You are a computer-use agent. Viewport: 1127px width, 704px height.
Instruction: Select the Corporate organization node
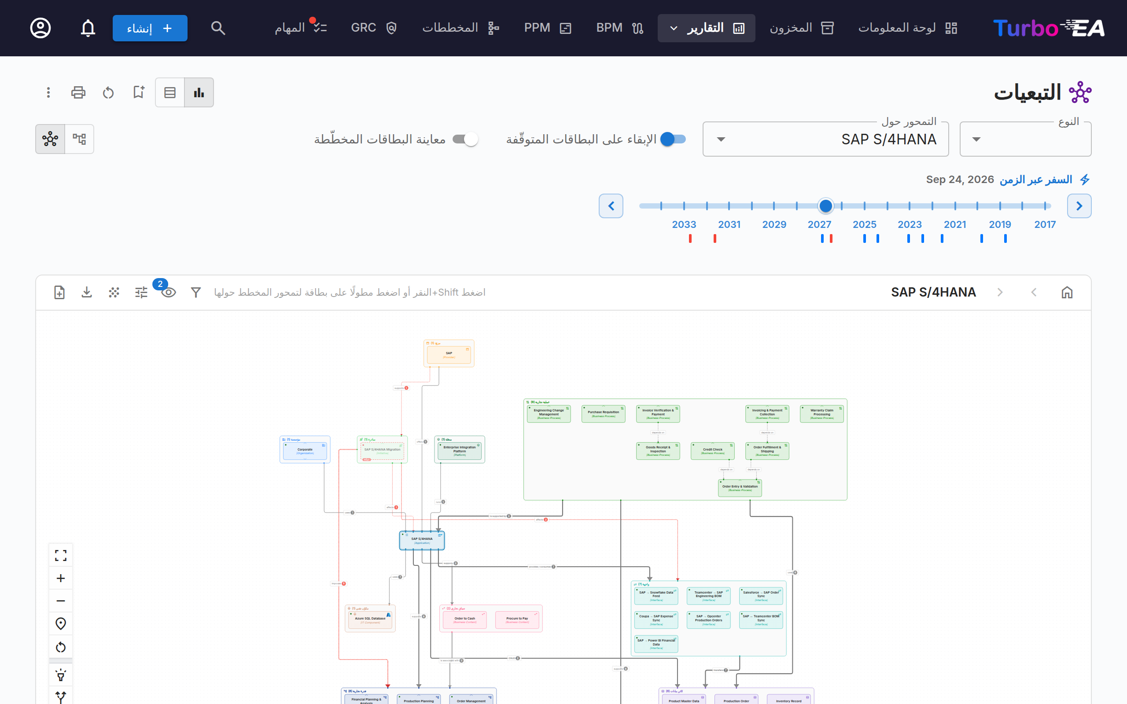305,451
